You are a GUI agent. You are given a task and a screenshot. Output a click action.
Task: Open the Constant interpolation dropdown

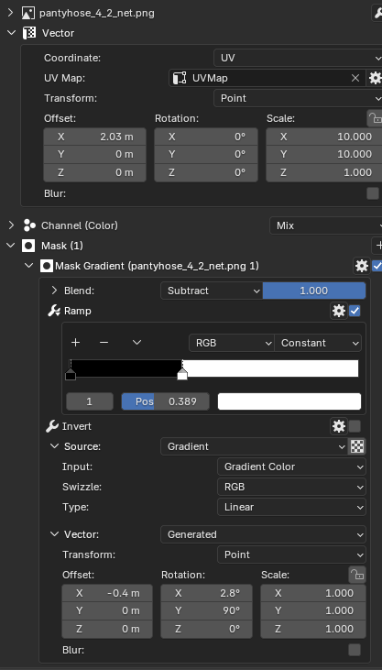point(318,343)
